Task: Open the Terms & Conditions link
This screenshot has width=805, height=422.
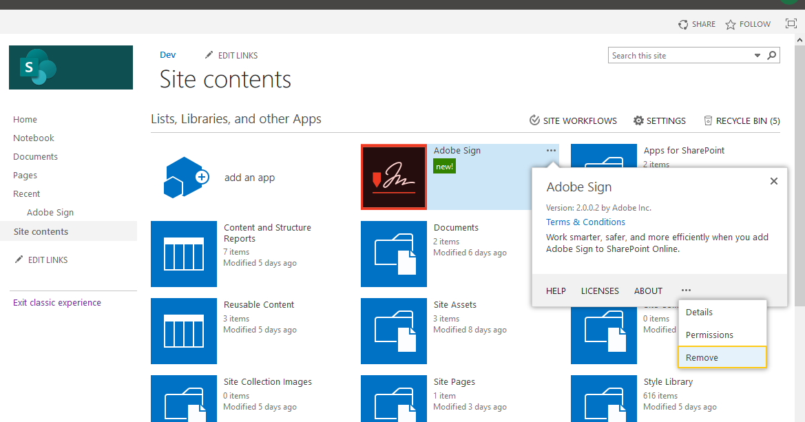Action: point(585,222)
